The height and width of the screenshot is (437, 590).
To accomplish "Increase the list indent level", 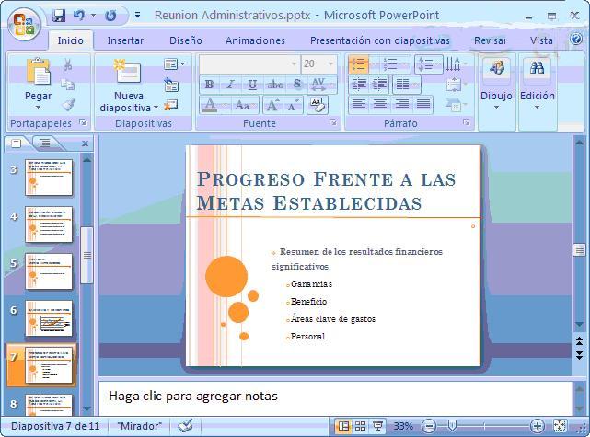I will click(x=379, y=85).
